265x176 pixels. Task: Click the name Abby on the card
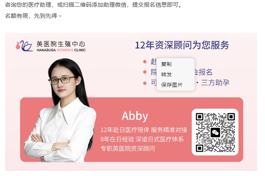point(135,116)
